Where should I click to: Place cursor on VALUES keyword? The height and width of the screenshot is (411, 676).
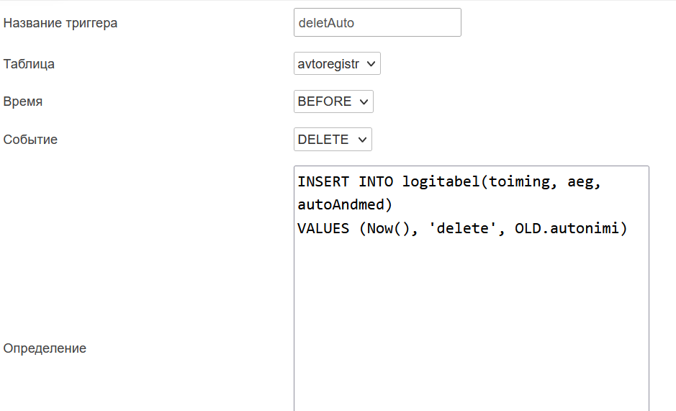point(323,228)
